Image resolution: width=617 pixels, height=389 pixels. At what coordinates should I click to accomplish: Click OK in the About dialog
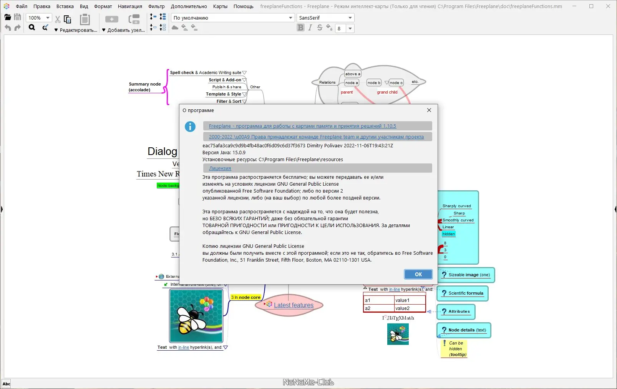click(x=418, y=274)
